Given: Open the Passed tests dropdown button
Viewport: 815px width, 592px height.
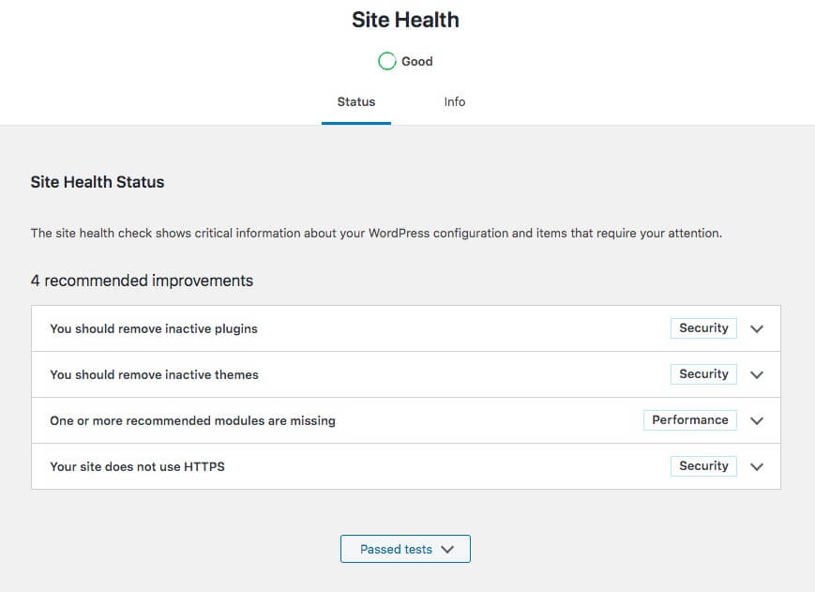Looking at the screenshot, I should tap(405, 549).
